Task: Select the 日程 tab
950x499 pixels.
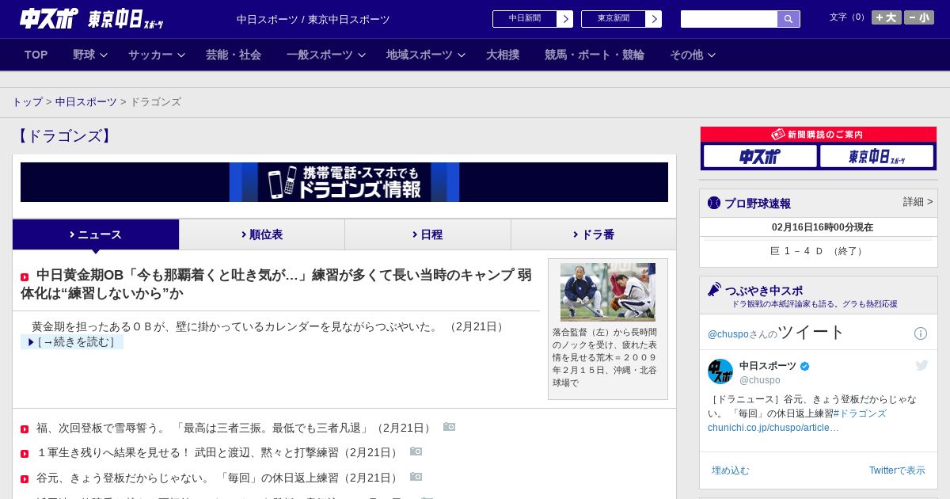Action: coord(427,234)
